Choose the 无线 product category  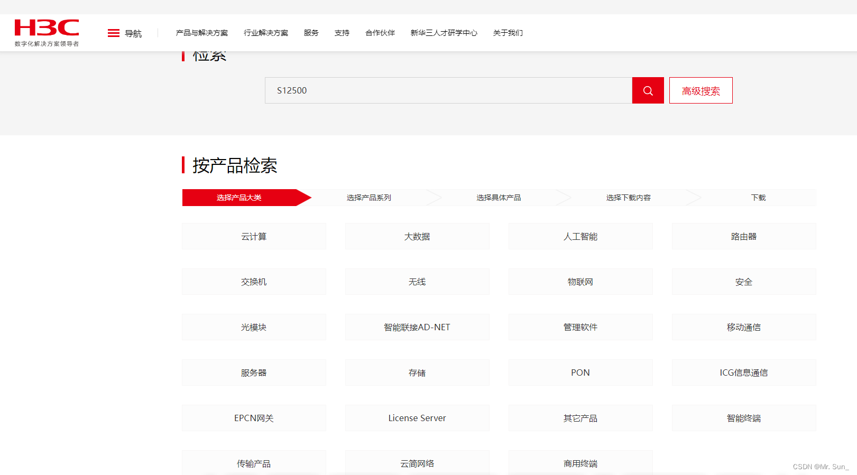pos(417,282)
